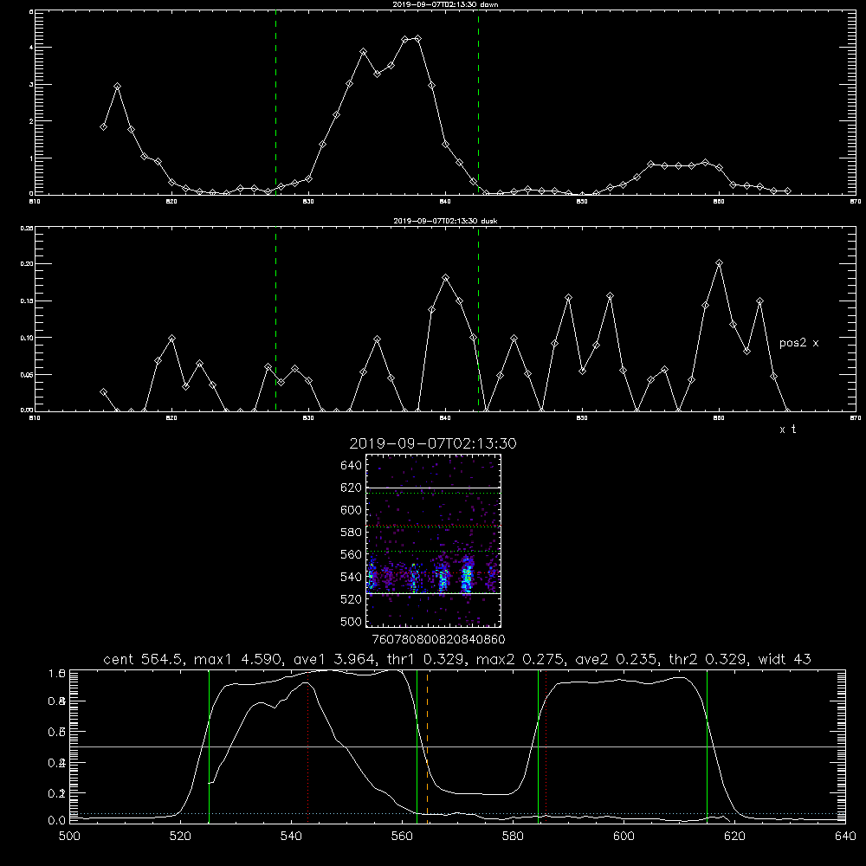
Task: Click the '560' x-axis label of bottom plot
Action: click(x=402, y=837)
